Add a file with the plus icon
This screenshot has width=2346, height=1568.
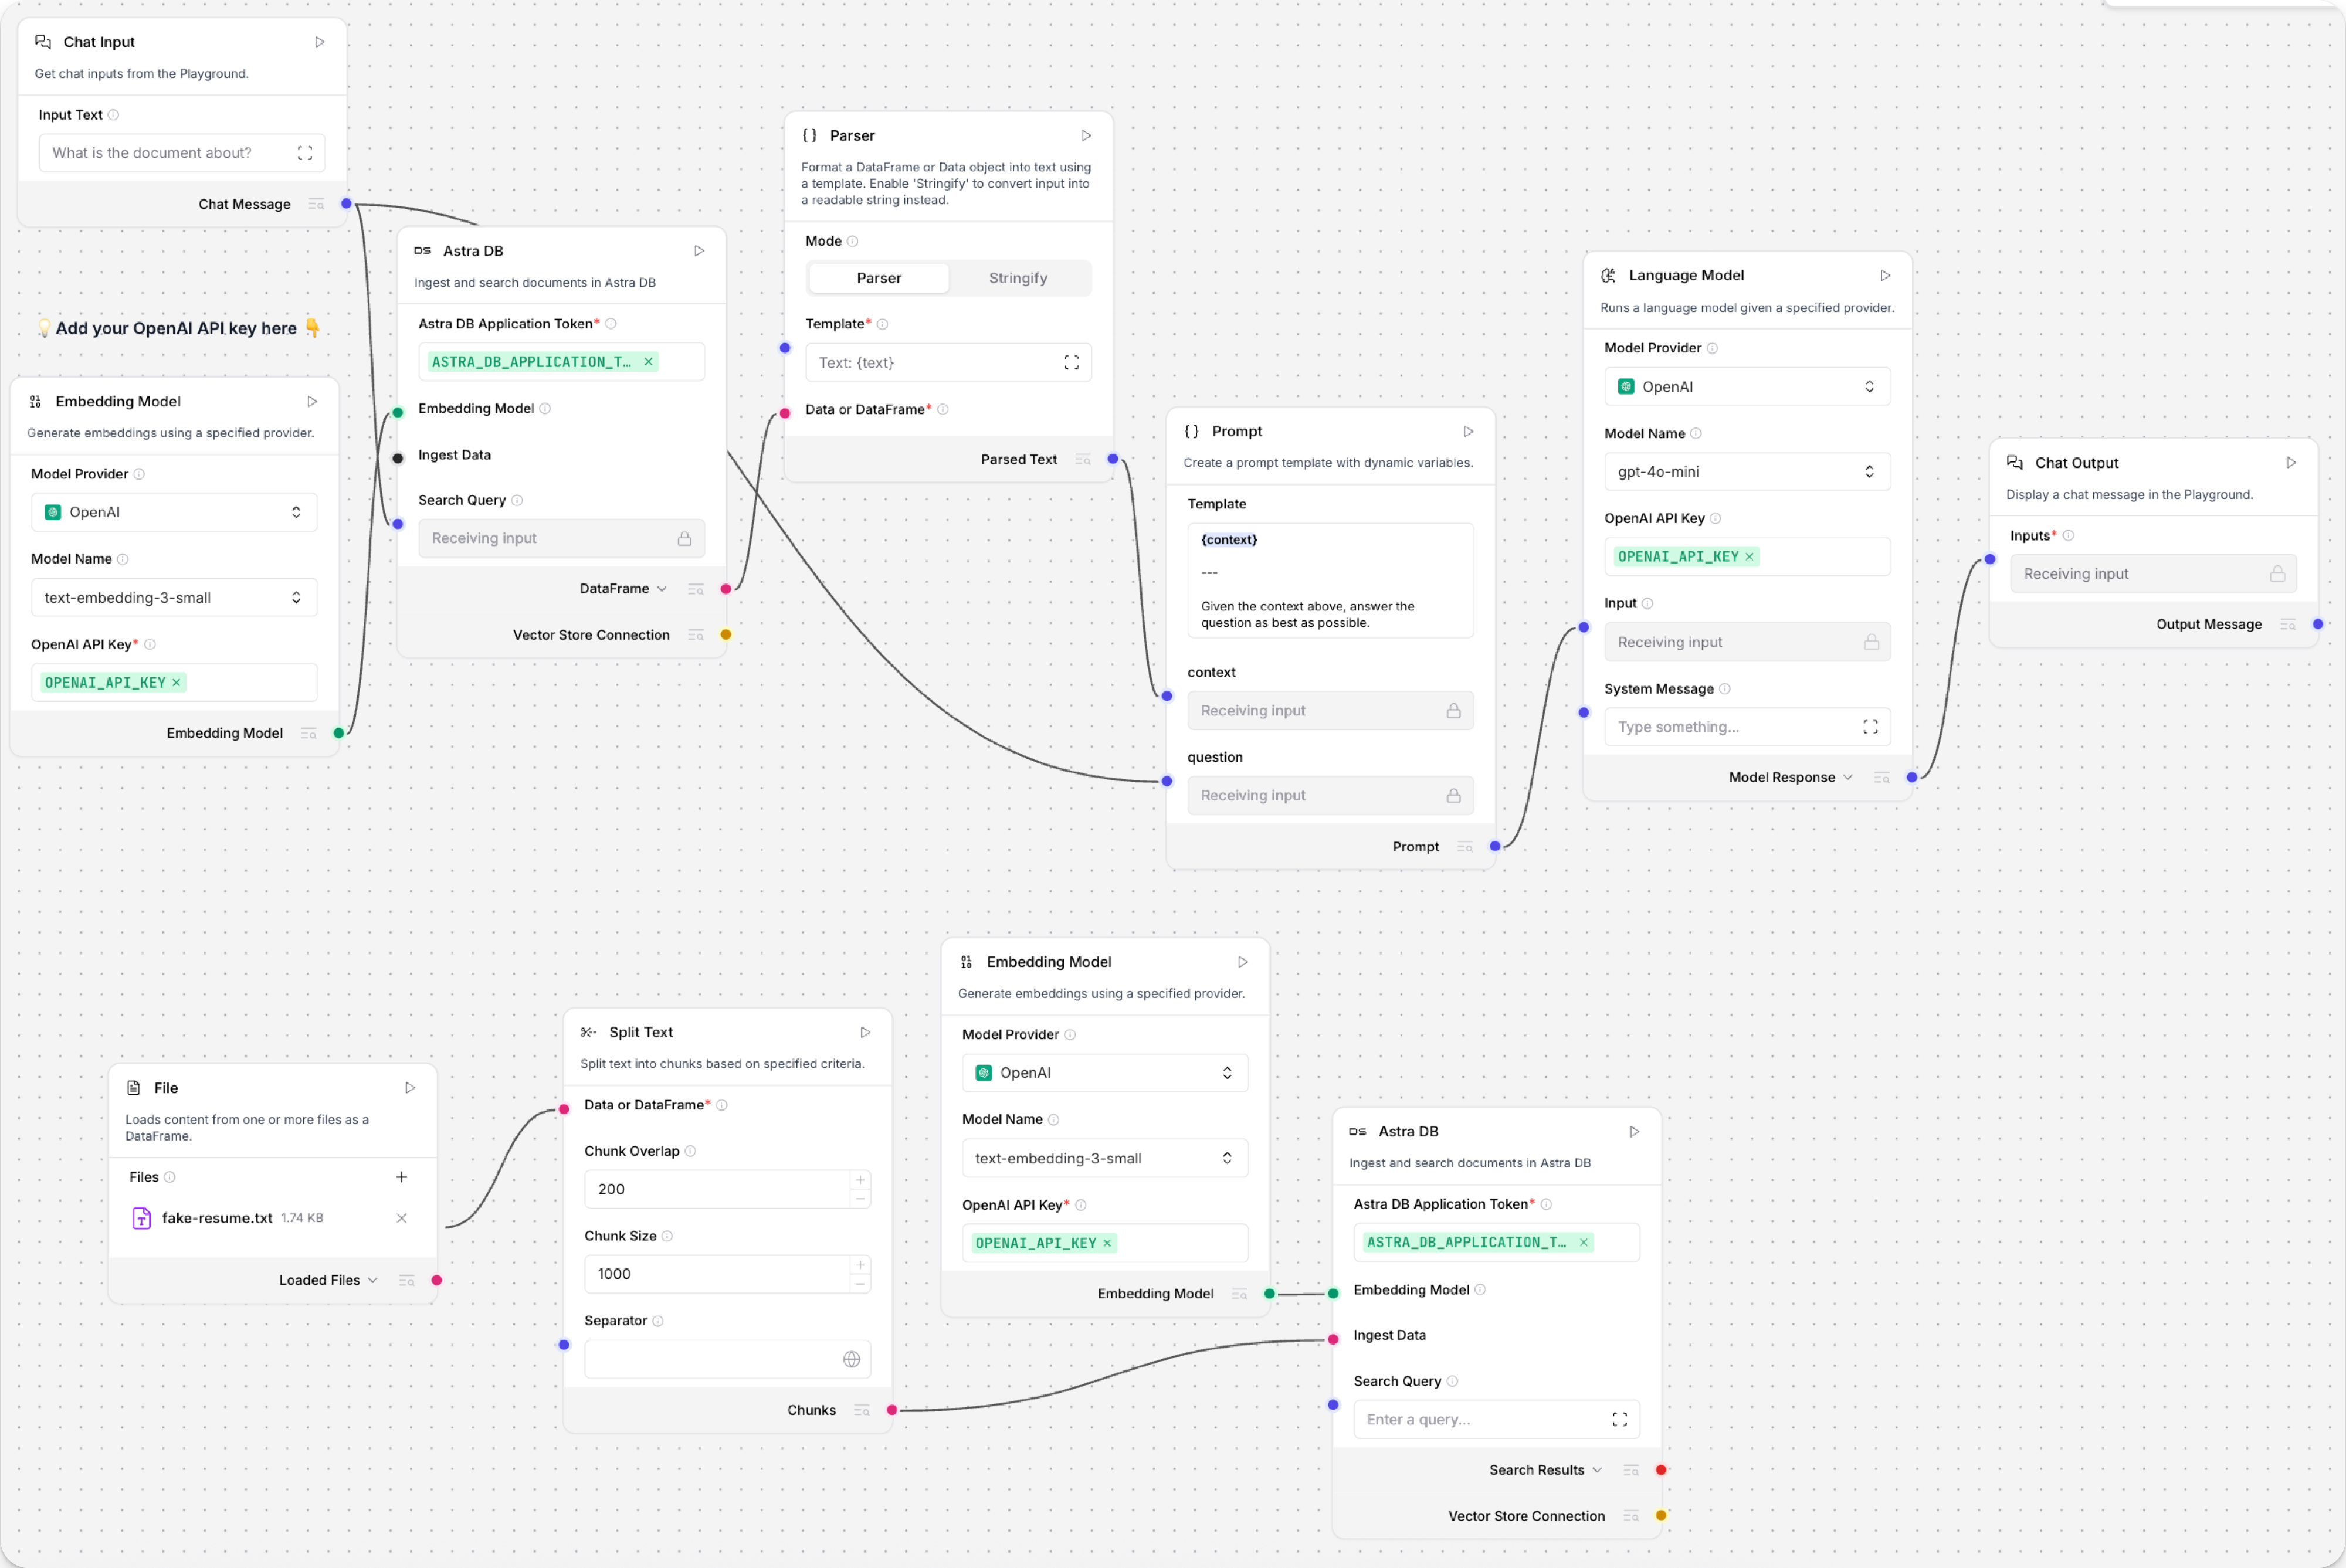tap(401, 1177)
